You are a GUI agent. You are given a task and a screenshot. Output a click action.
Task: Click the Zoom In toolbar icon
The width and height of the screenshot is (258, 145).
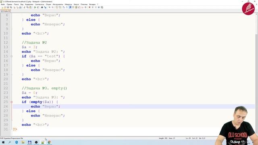pyautogui.click(x=50, y=7)
